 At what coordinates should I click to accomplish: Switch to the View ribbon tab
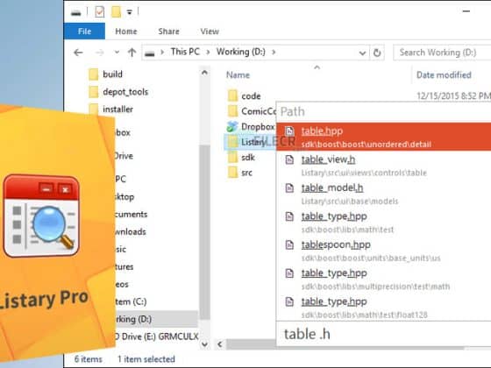tap(210, 32)
